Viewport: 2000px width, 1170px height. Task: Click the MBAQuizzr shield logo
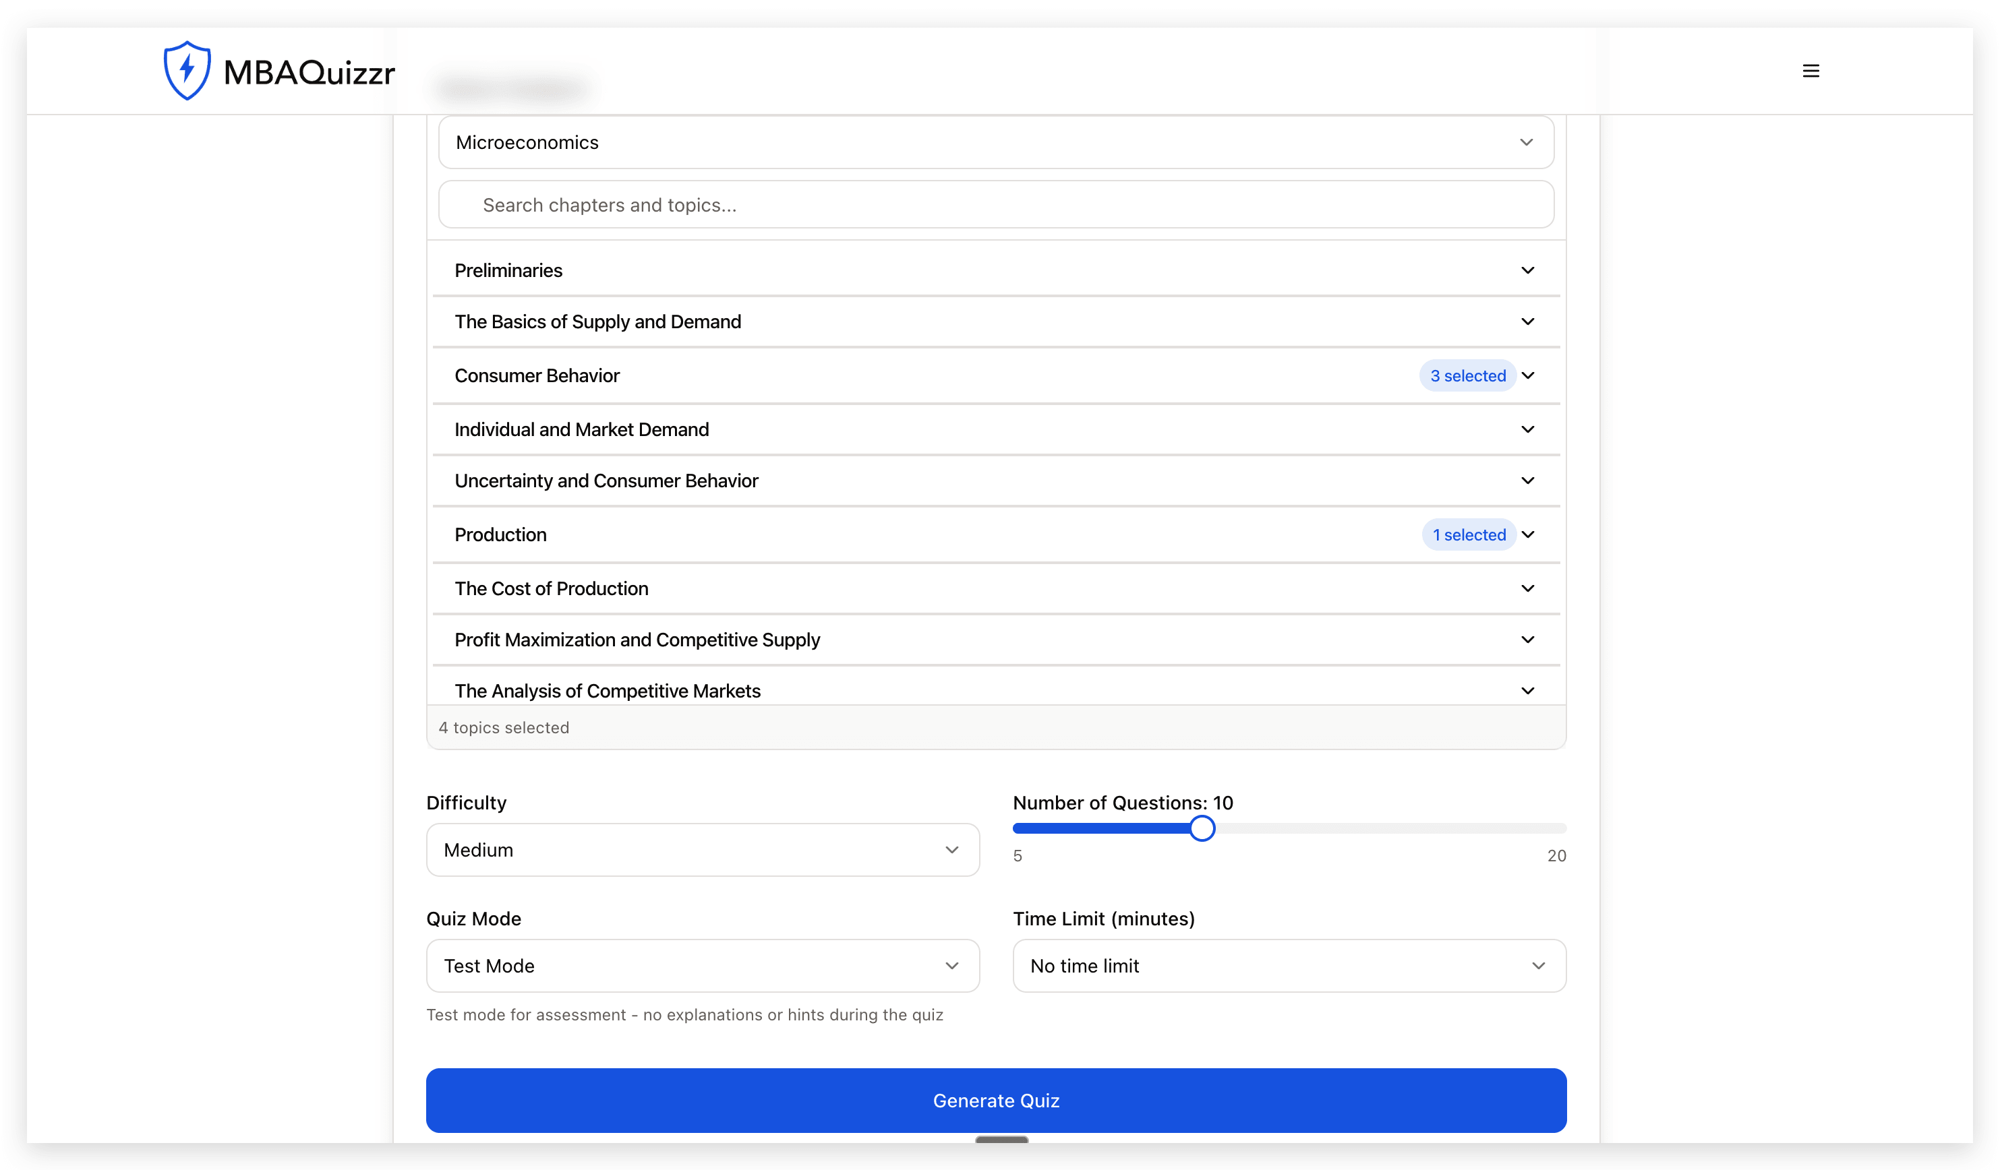pos(187,70)
